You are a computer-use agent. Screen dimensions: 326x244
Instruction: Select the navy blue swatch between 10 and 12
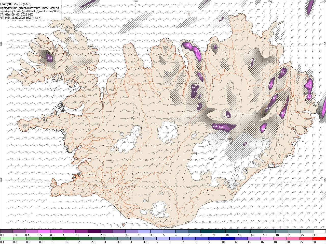click(x=228, y=238)
